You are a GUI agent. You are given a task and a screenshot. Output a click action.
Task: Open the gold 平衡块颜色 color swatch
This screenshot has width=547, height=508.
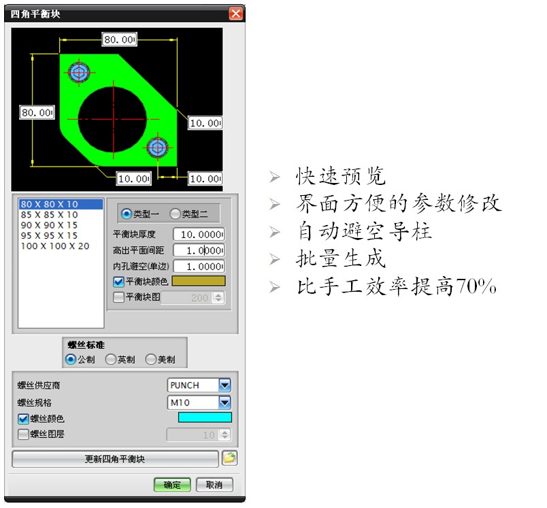199,282
